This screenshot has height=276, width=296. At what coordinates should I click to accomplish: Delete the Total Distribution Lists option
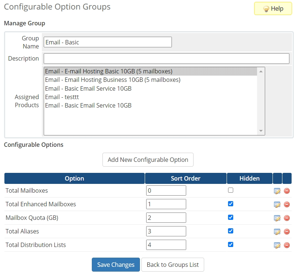[x=287, y=245]
